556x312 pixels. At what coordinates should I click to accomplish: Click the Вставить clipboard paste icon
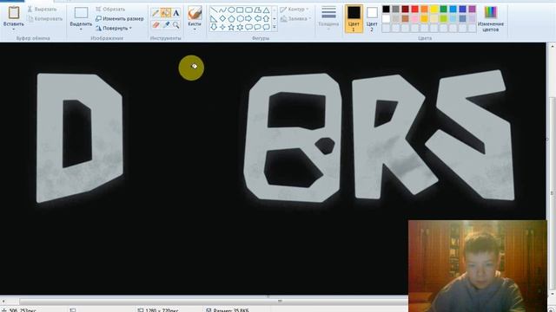tap(14, 13)
